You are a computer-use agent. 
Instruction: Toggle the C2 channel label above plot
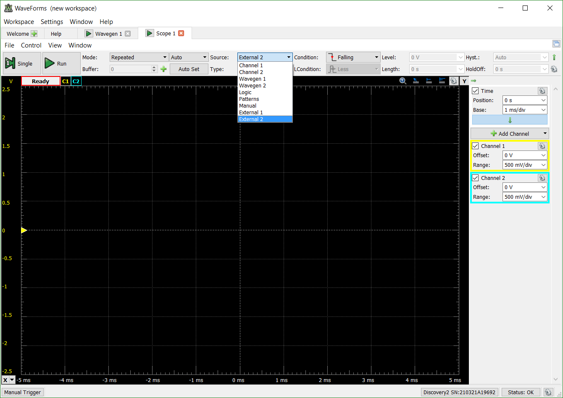76,81
